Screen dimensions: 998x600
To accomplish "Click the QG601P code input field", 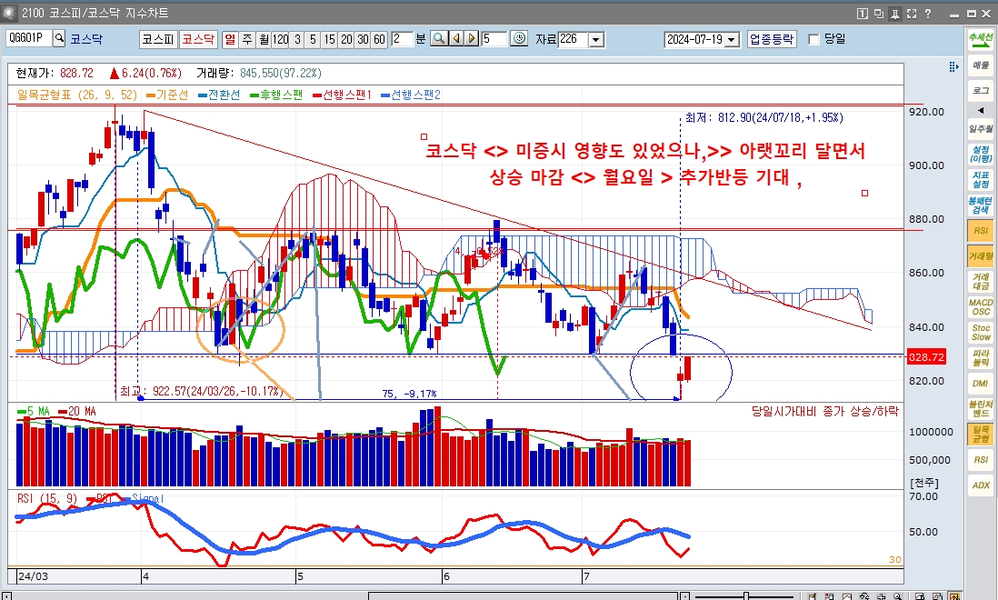I will [x=28, y=38].
